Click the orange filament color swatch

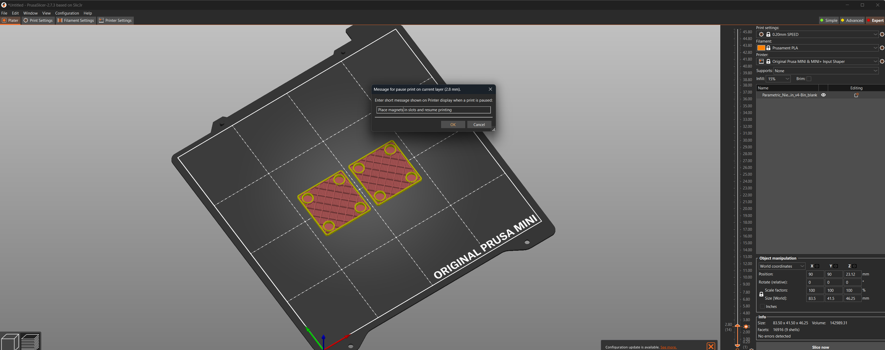point(761,48)
